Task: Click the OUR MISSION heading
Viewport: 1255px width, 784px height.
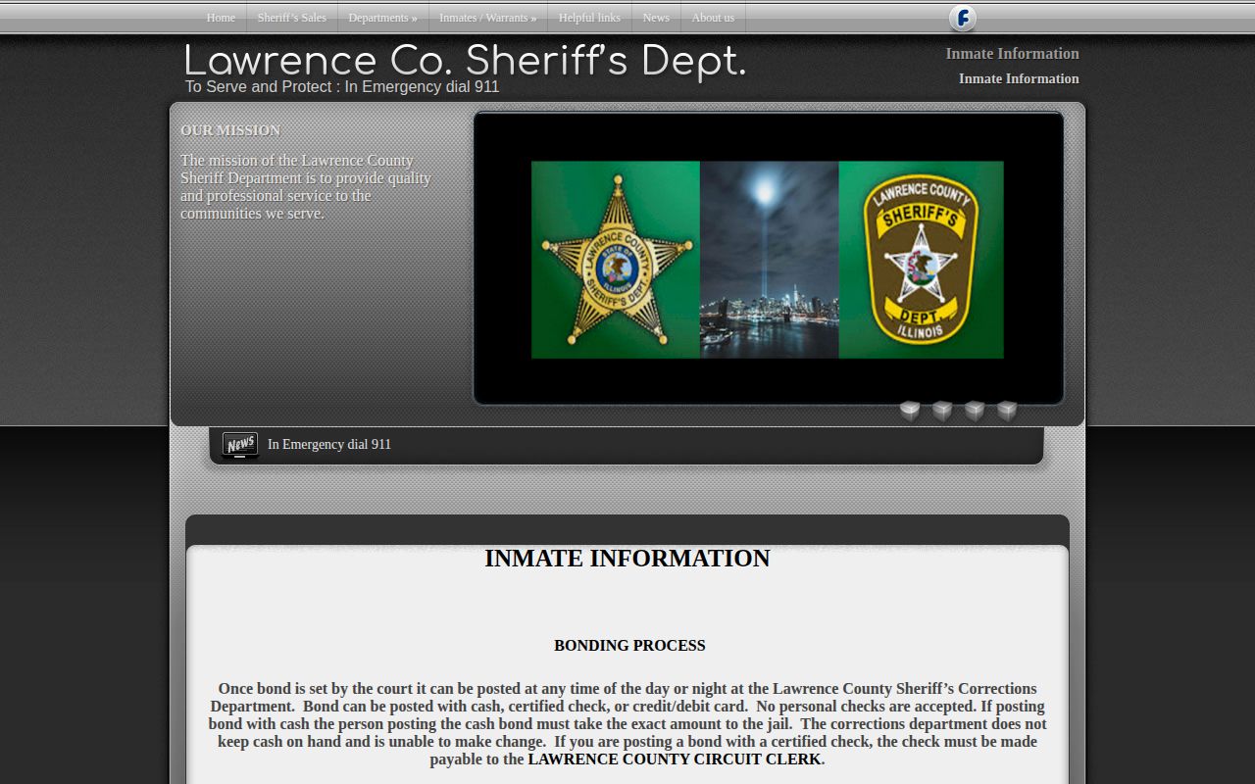Action: (x=230, y=130)
